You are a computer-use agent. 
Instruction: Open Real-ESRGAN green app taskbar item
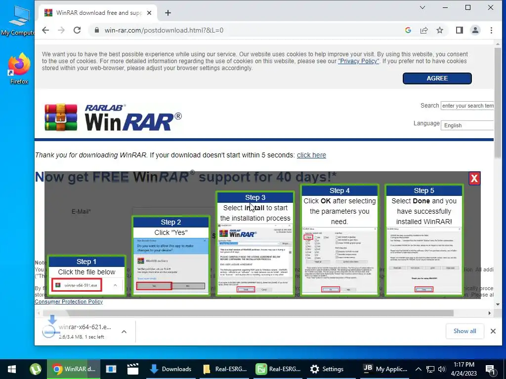point(278,369)
